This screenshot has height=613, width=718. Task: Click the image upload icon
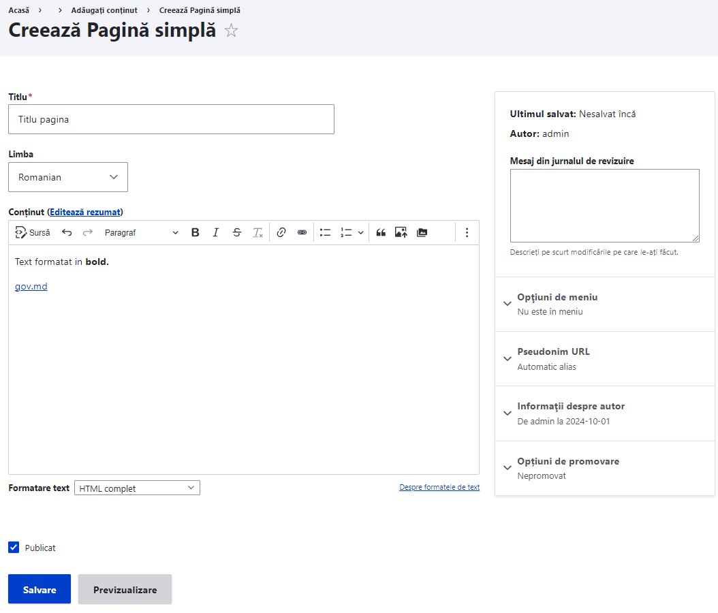tap(401, 232)
